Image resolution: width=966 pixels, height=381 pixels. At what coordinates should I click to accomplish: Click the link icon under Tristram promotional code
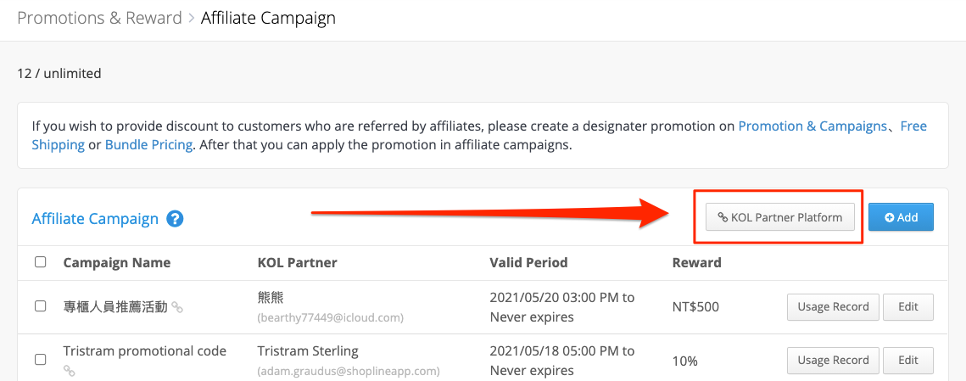70,371
